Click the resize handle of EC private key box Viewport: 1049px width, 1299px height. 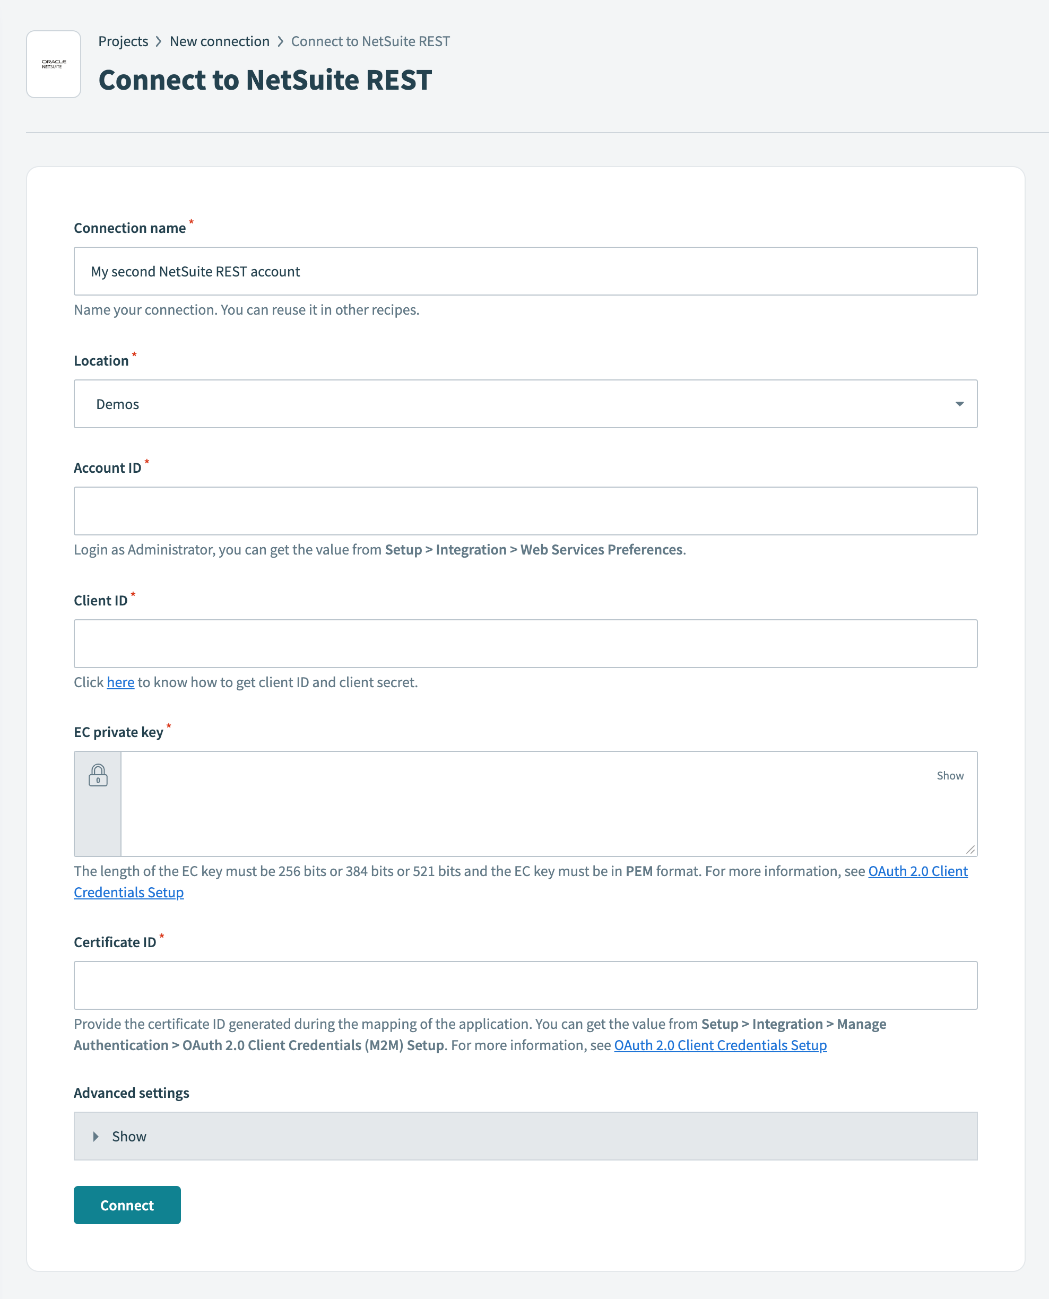[970, 850]
